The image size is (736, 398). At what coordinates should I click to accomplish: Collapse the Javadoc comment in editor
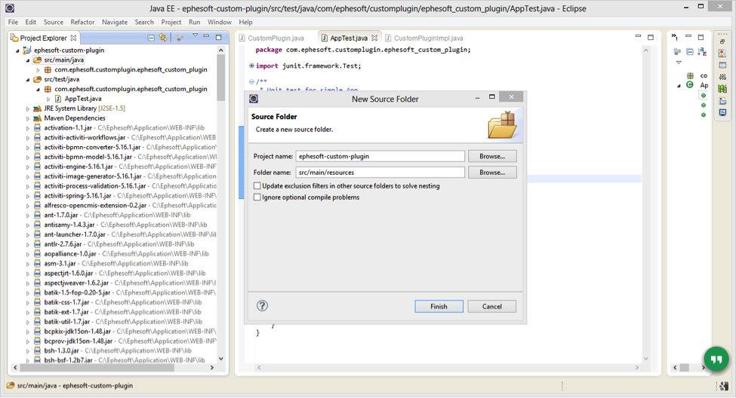pyautogui.click(x=251, y=81)
